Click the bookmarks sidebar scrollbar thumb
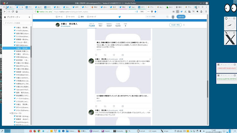Screen dimensions: 237x133 [x=31, y=51]
